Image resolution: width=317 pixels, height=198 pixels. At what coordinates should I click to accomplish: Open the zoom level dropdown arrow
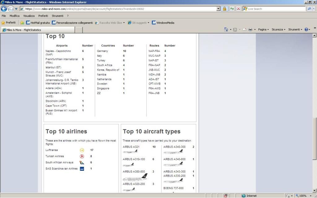point(311,196)
